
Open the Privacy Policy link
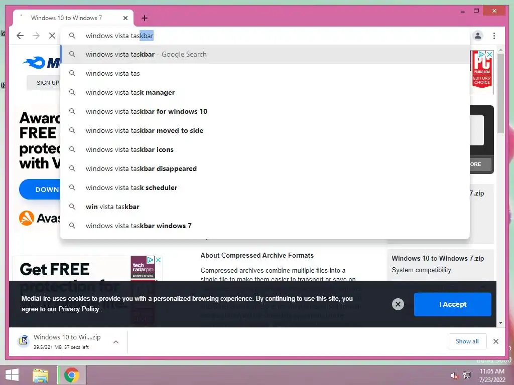[x=79, y=309]
